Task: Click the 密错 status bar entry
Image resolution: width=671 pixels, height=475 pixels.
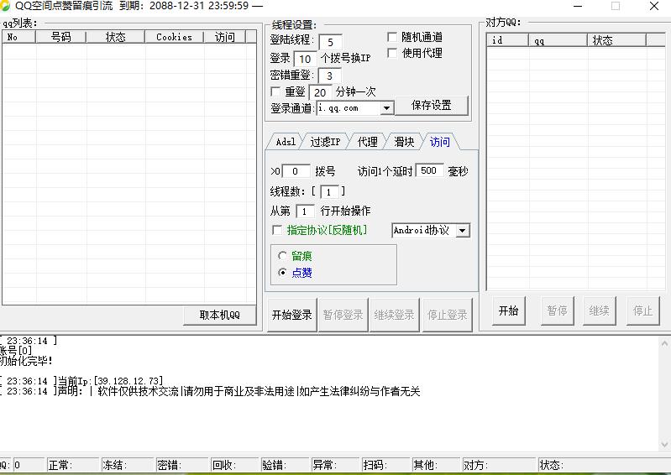Action: [182, 465]
